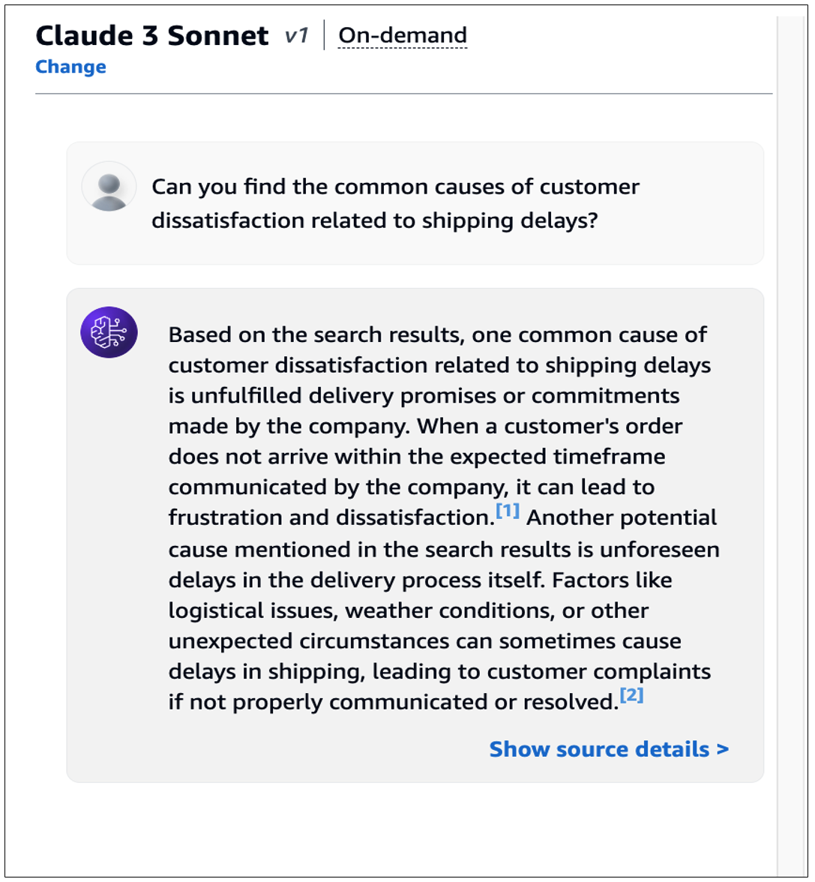Click the Claude 3 Sonnet model title
The height and width of the screenshot is (882, 815).
152,36
